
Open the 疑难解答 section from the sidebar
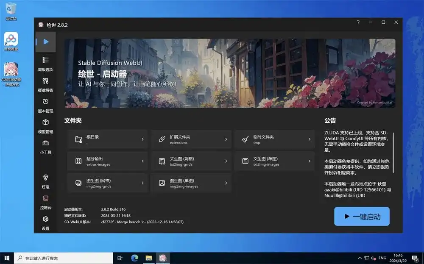(45, 85)
